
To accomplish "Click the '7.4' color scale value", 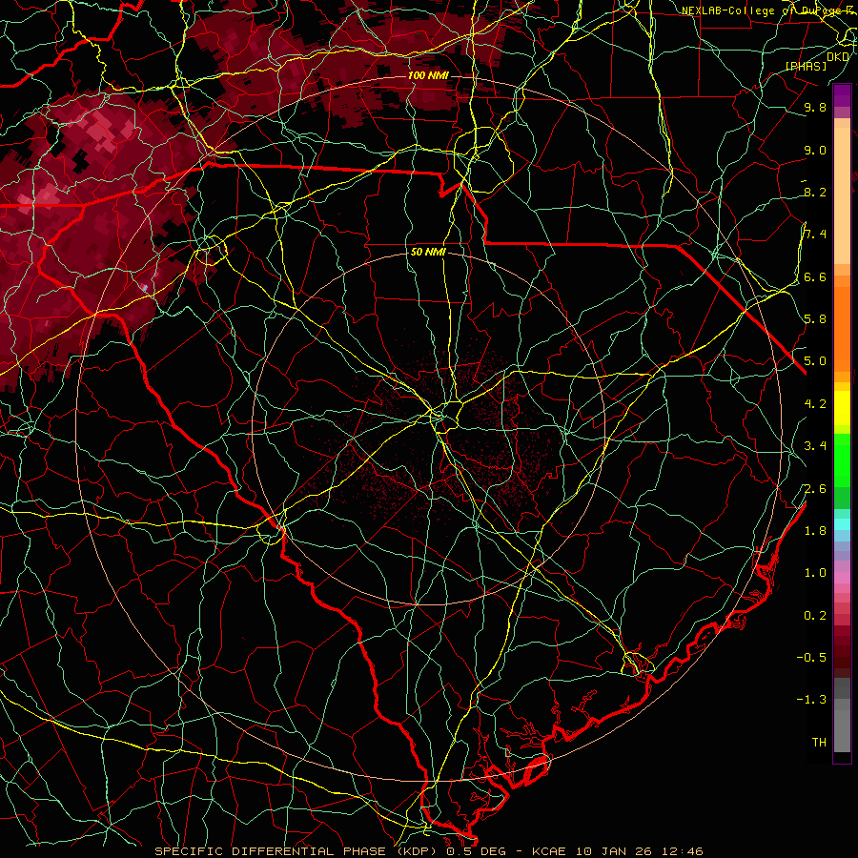I will coord(815,235).
